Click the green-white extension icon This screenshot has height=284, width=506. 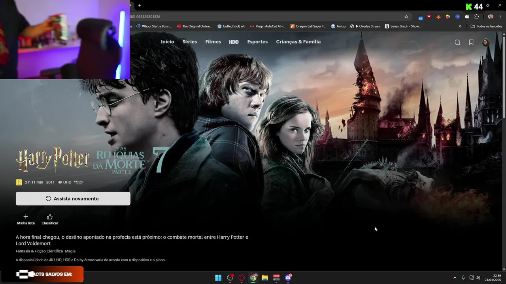coord(467,17)
